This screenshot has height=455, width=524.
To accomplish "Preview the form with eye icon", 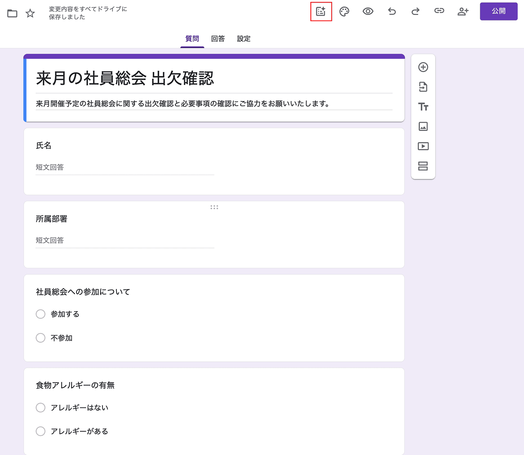I will pyautogui.click(x=368, y=12).
